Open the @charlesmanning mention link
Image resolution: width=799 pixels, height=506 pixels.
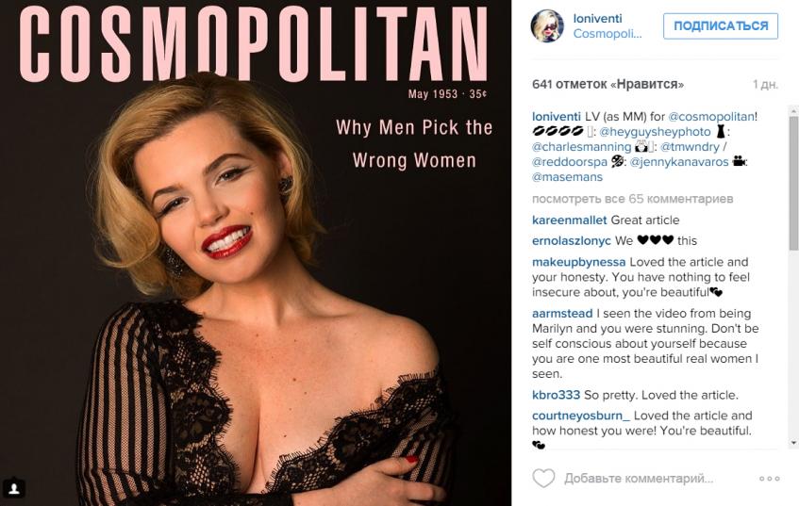[x=582, y=147]
